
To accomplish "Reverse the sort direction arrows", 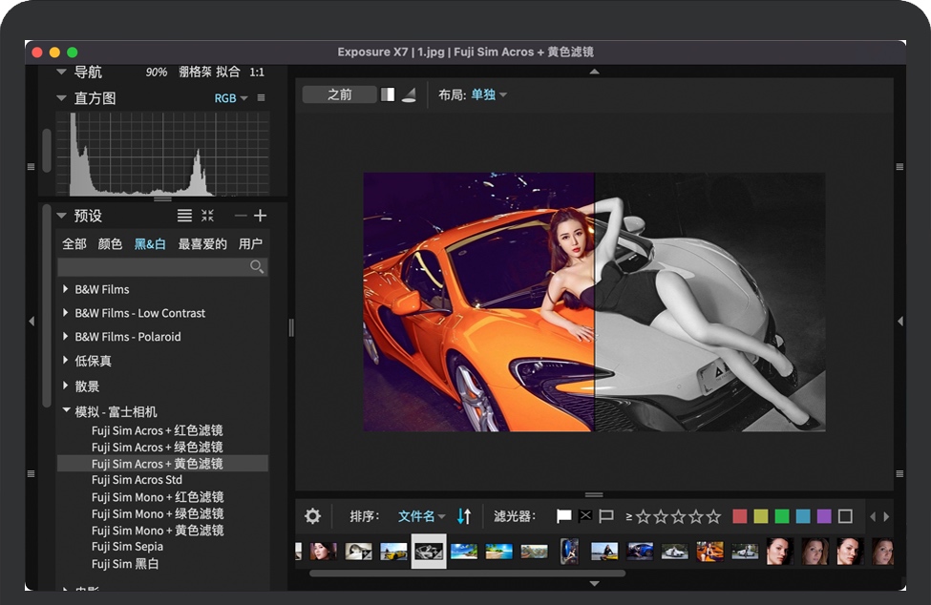I will click(x=464, y=516).
